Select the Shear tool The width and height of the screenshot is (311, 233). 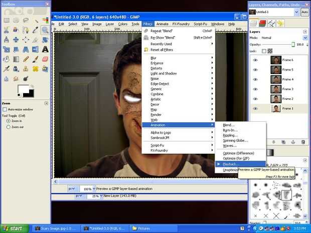(16, 49)
